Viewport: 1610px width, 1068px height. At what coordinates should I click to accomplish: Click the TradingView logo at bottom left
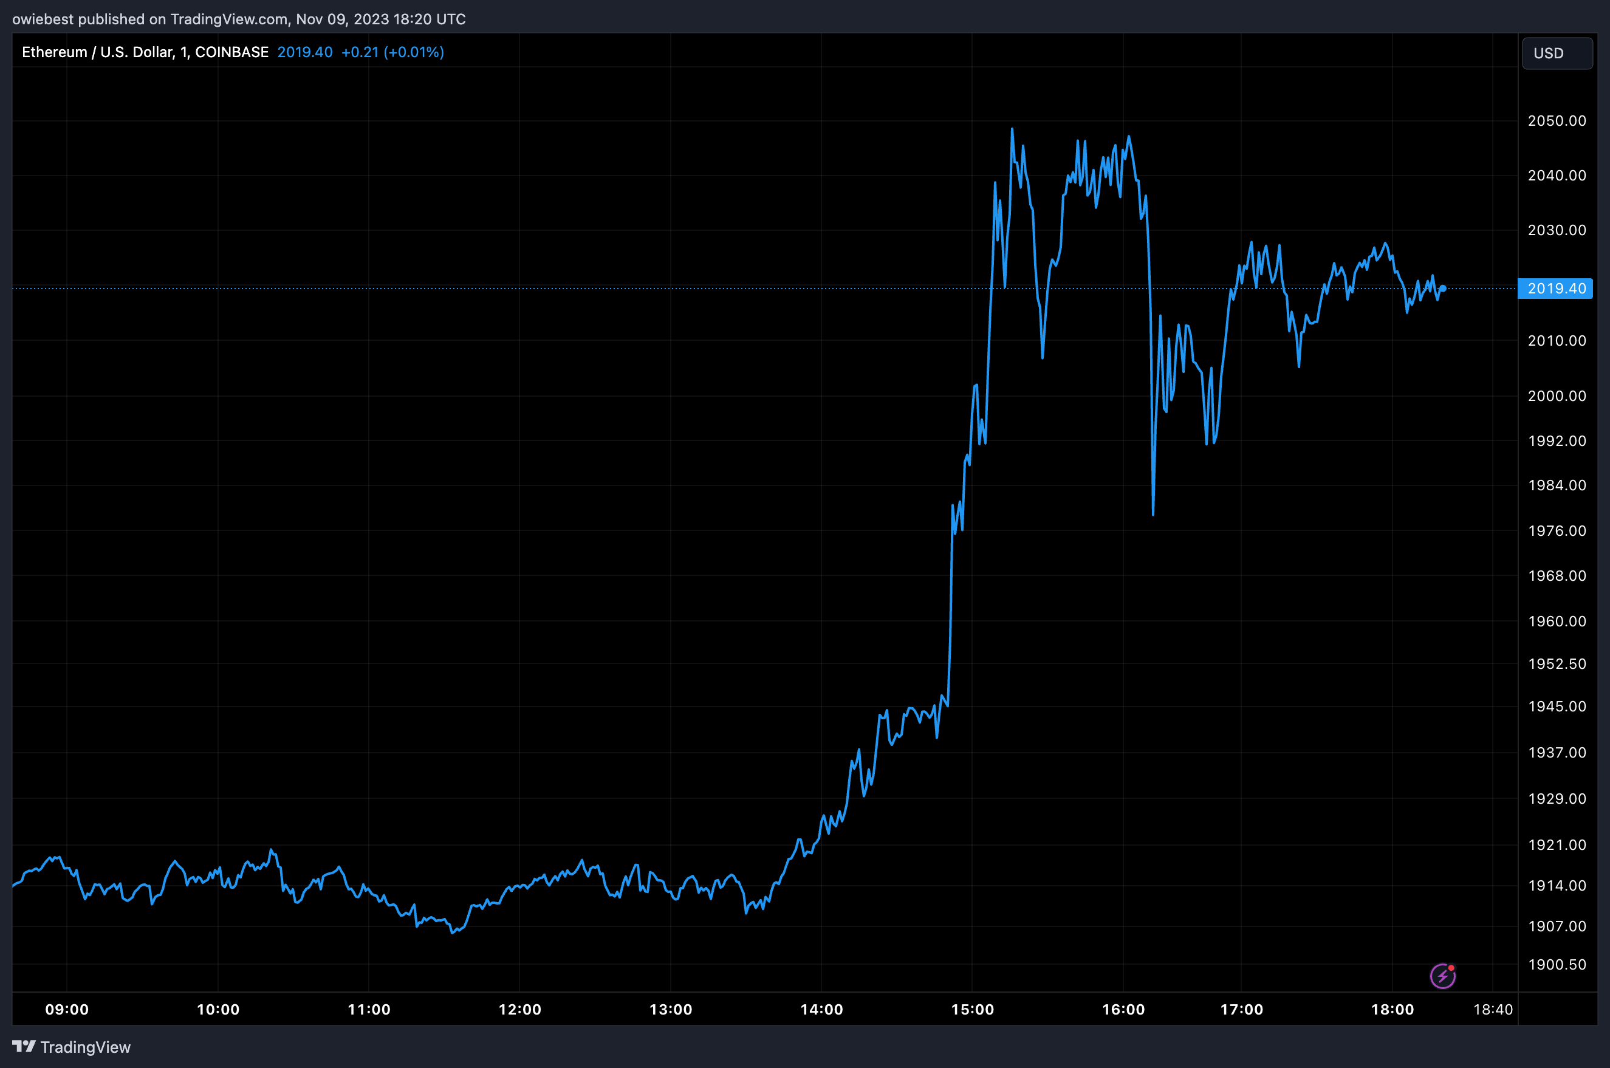click(72, 1047)
